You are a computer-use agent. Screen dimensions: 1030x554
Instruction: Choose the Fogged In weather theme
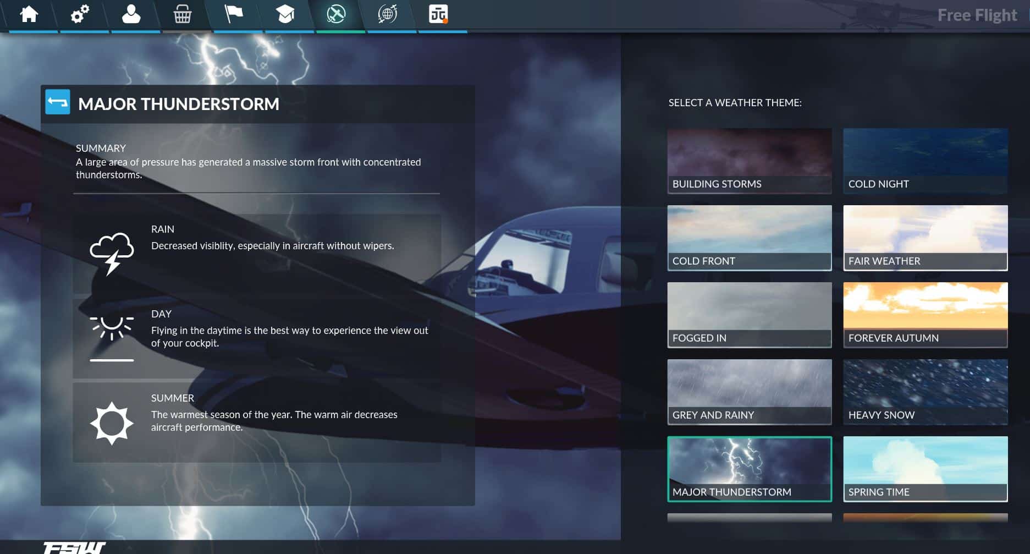[749, 315]
